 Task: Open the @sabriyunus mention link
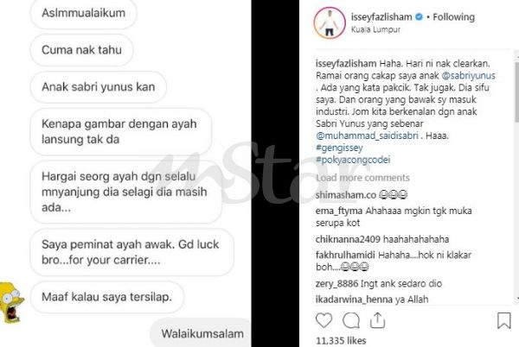468,76
